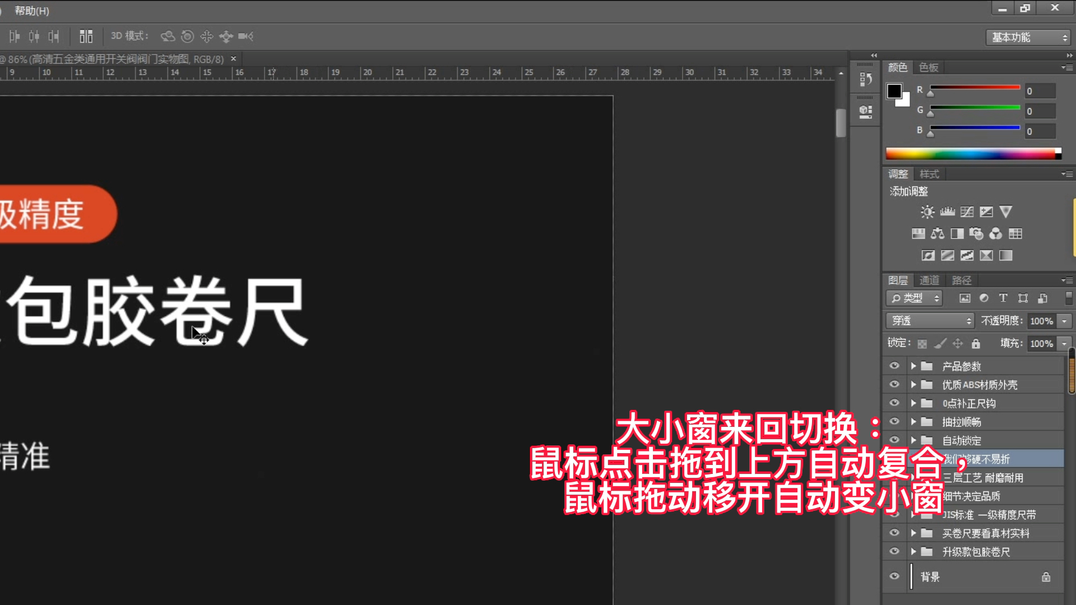
Task: Open the 样式 panel tab
Action: tap(929, 174)
